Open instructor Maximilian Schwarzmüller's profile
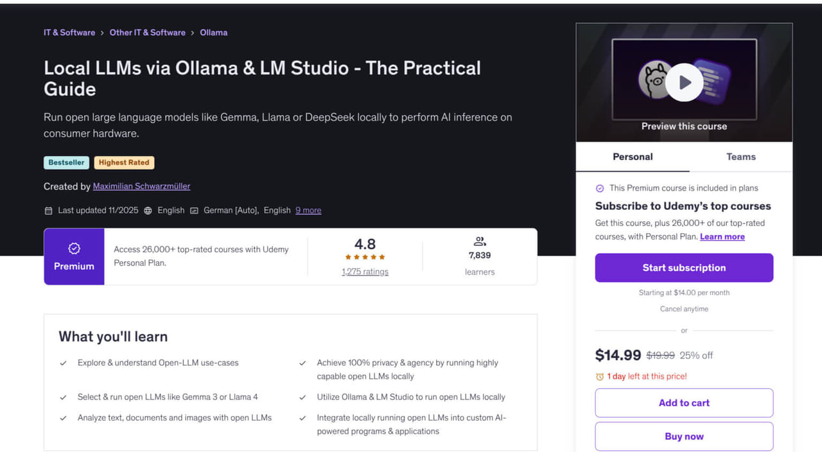 tap(141, 186)
